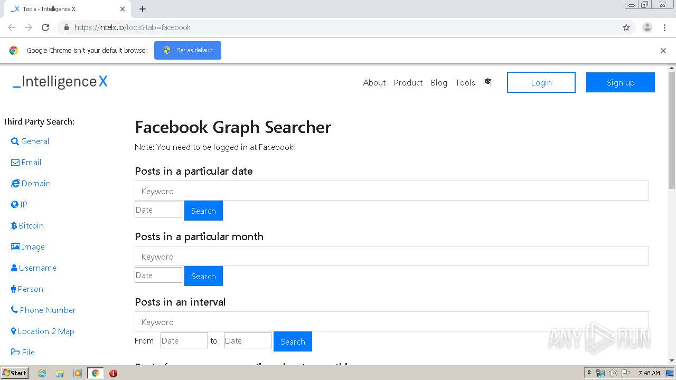The height and width of the screenshot is (380, 676).
Task: Click the Sign up button
Action: 621,82
